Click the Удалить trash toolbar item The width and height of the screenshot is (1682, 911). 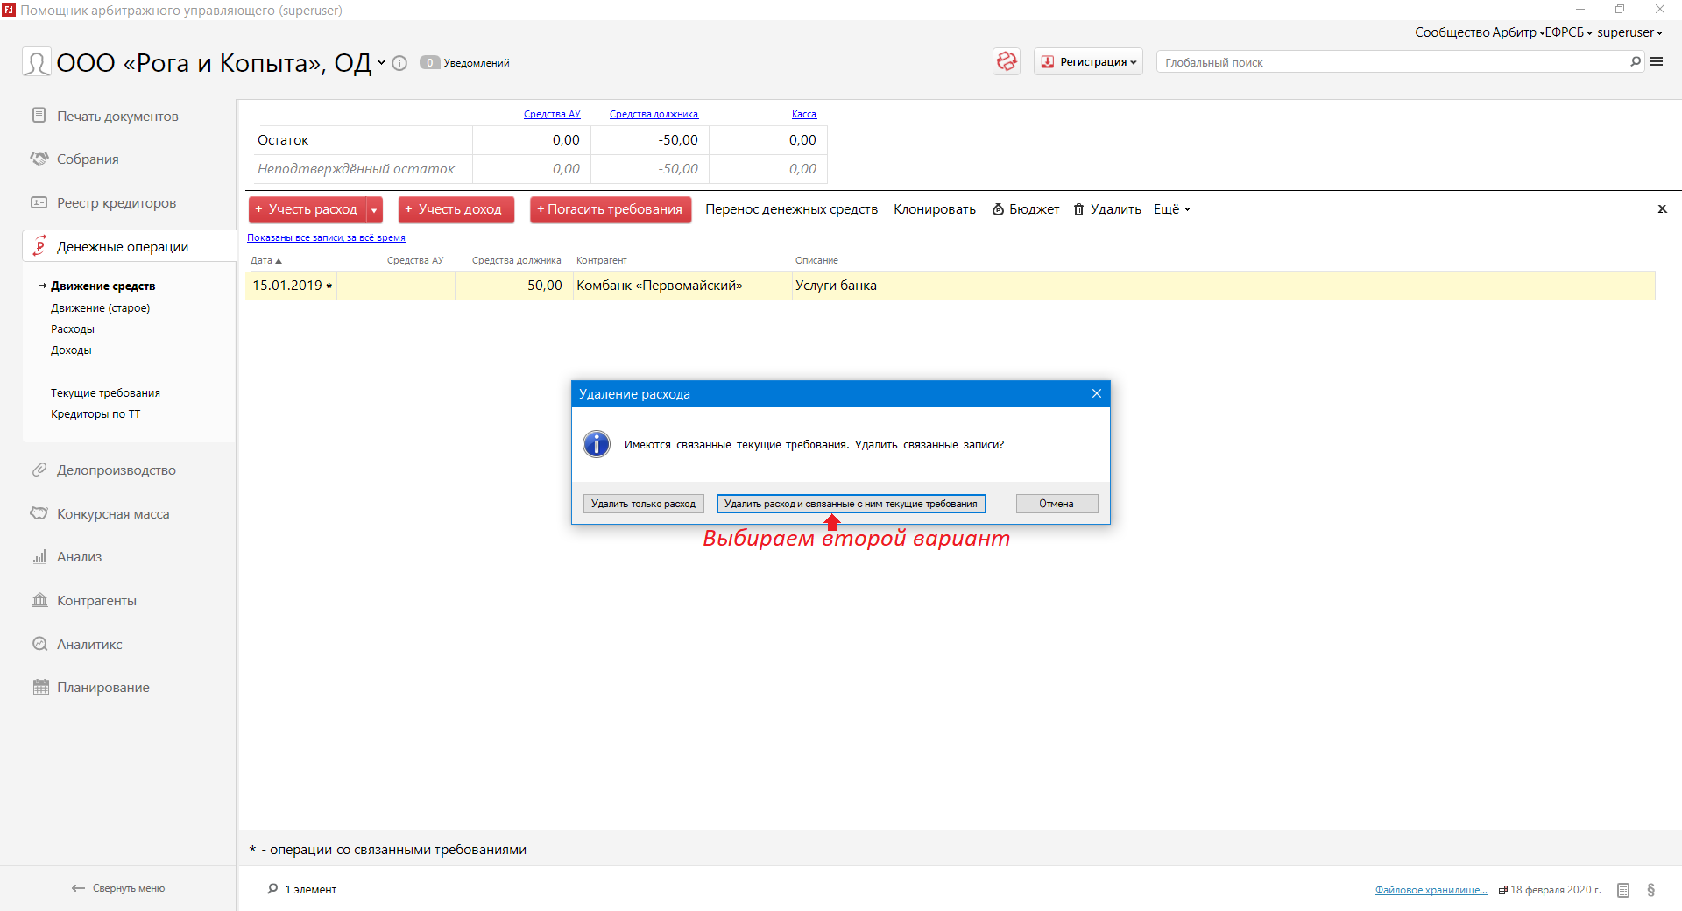(1107, 209)
